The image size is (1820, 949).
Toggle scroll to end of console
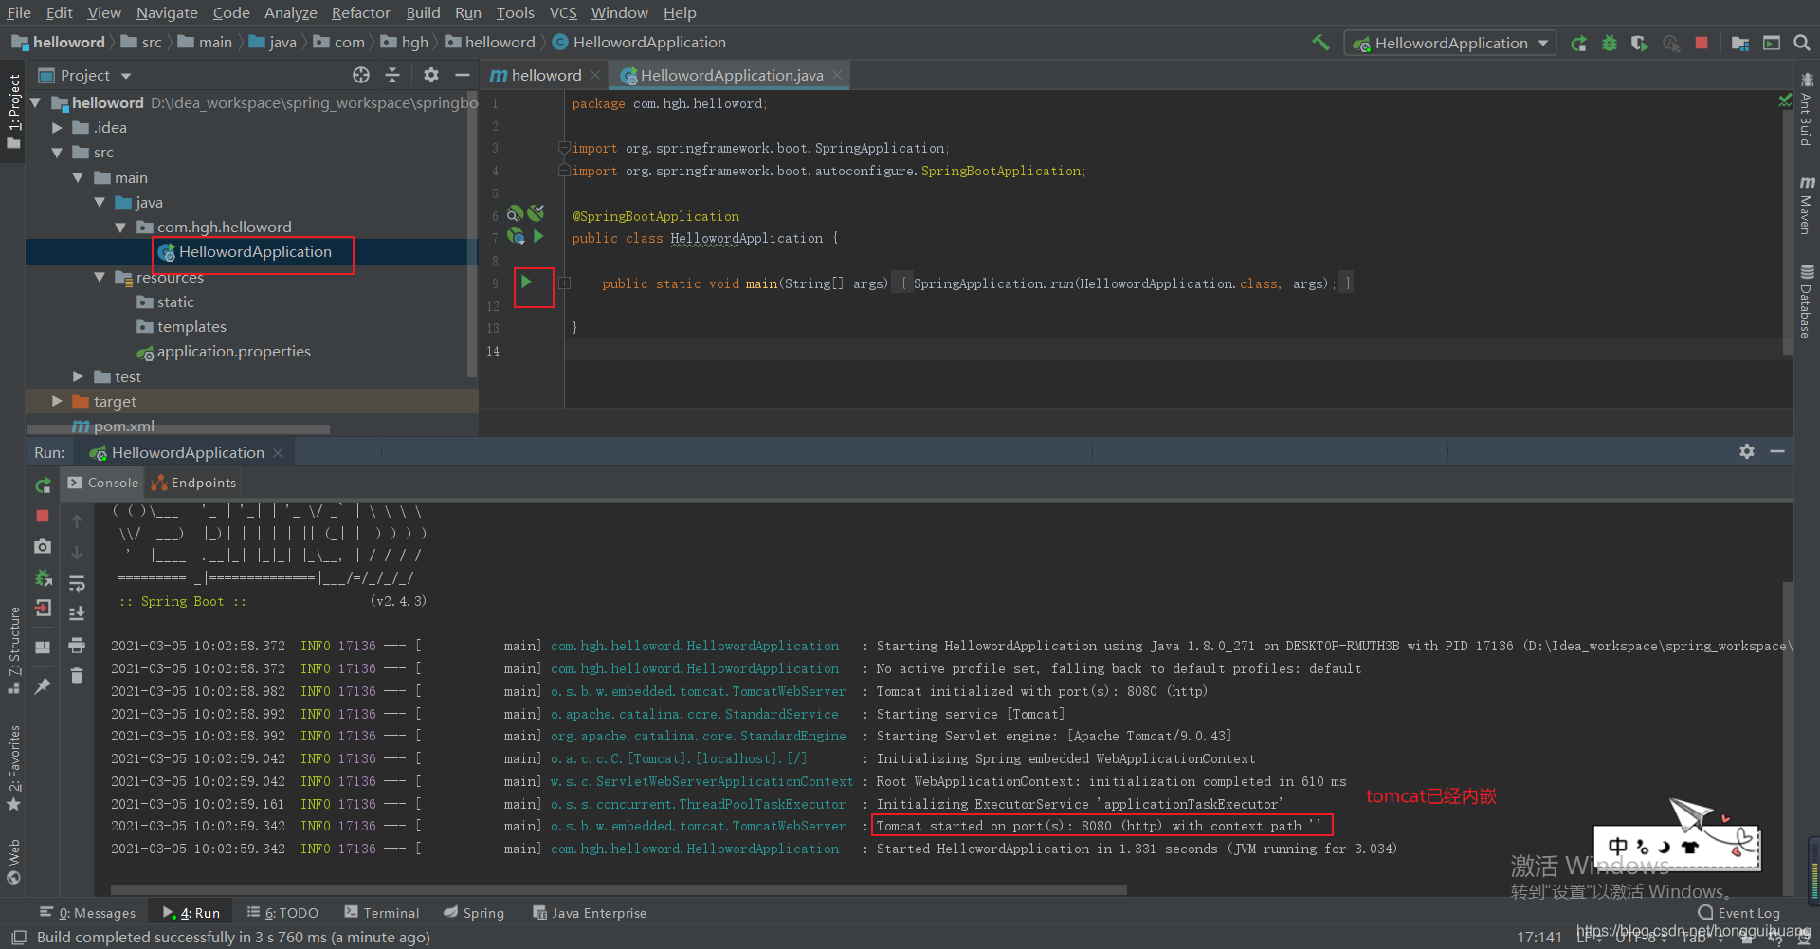(77, 614)
